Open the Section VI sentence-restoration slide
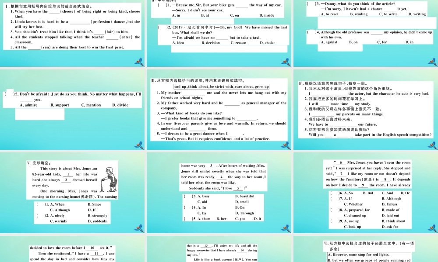 coord(366,249)
